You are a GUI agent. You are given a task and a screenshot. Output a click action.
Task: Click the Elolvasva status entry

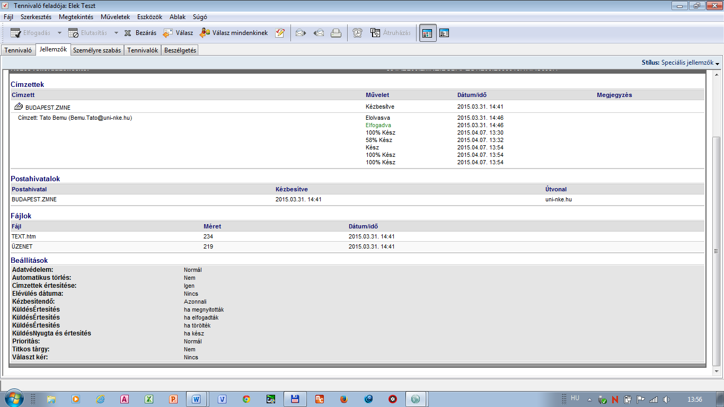[378, 118]
